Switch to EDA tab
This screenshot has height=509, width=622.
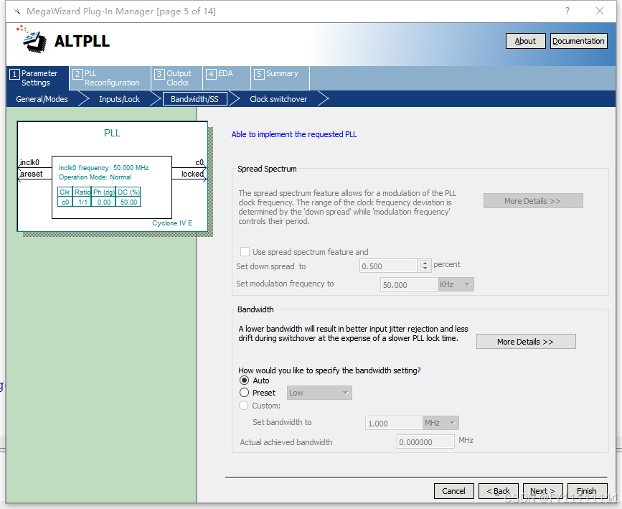point(227,78)
